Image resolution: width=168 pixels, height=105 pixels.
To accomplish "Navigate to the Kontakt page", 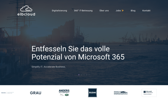I will coord(146,11).
